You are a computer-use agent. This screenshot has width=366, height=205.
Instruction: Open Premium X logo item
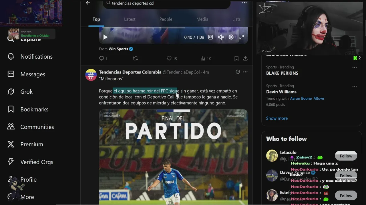(25, 144)
